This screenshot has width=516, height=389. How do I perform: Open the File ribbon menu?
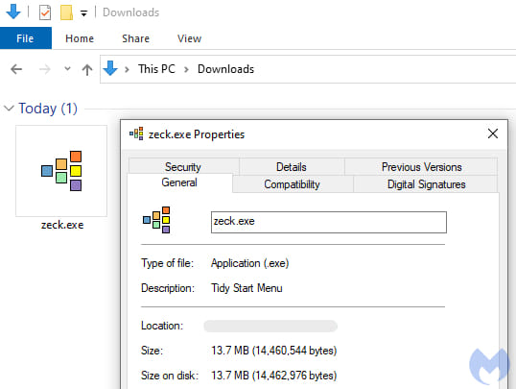(25, 38)
